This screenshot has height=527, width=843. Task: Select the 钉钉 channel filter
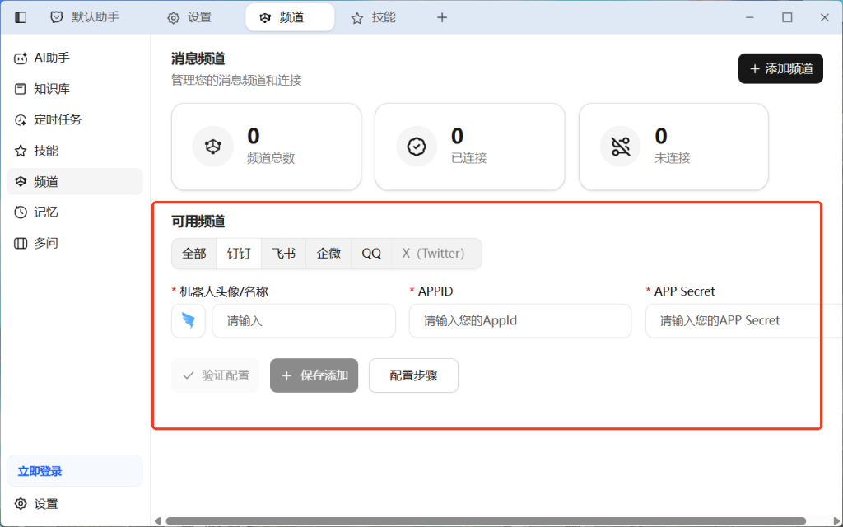[x=238, y=253]
